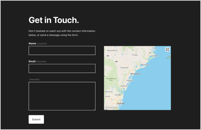This screenshot has height=130, width=201.
Task: Grab the message box resize handle
Action: tap(94, 109)
